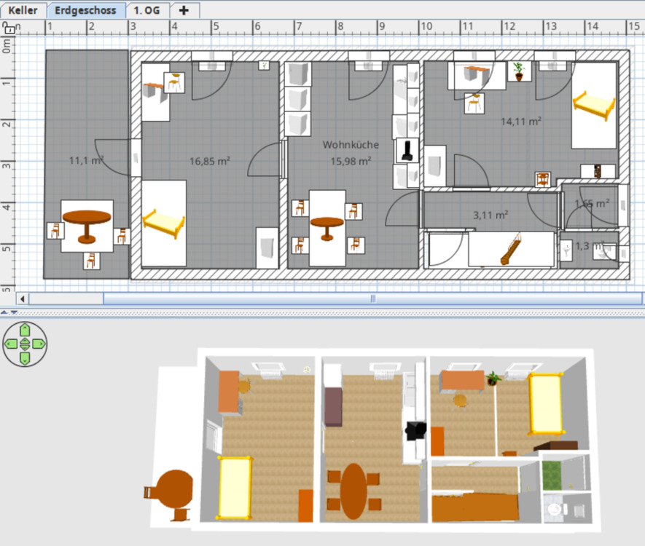This screenshot has width=645, height=546.
Task: Click the 3D view left navigation arrow
Action: point(11,343)
